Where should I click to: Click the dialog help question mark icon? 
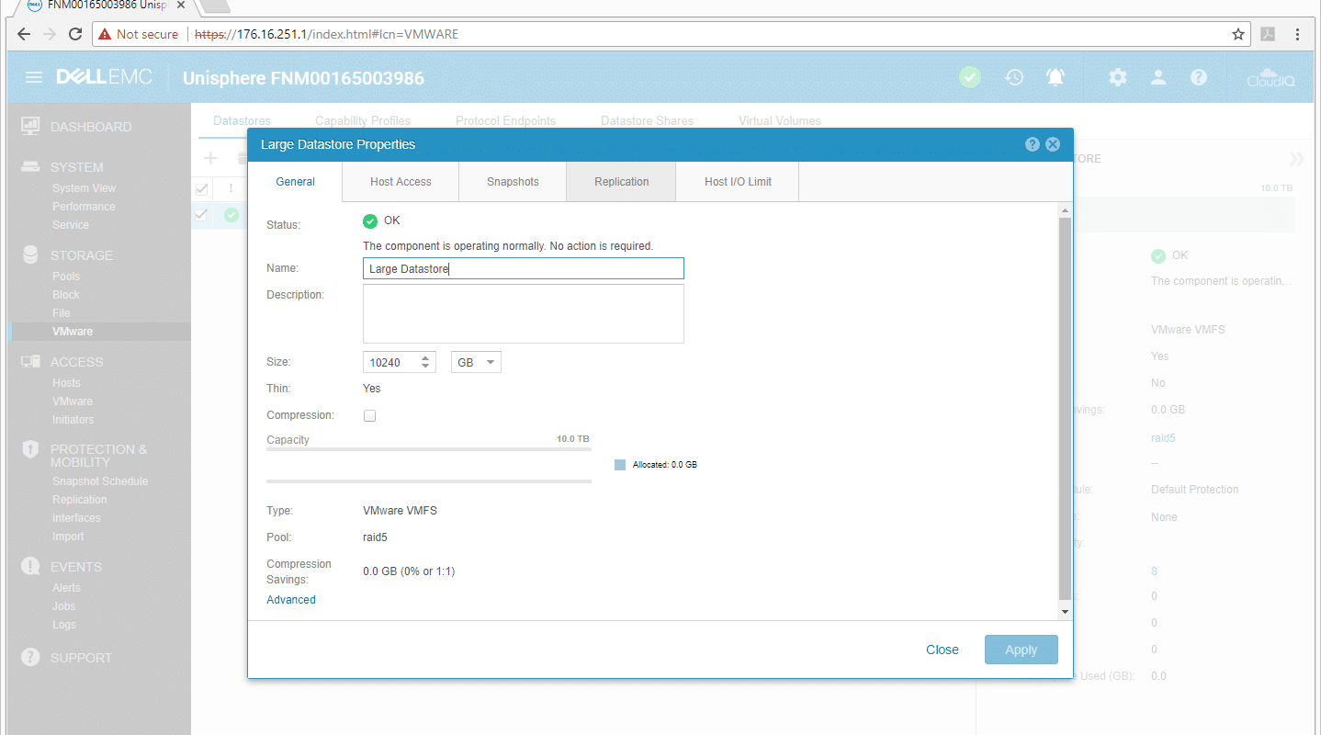coord(1033,144)
